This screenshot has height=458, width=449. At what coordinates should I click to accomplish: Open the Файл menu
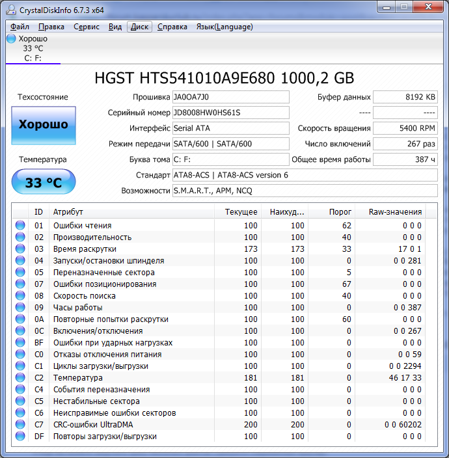(20, 27)
